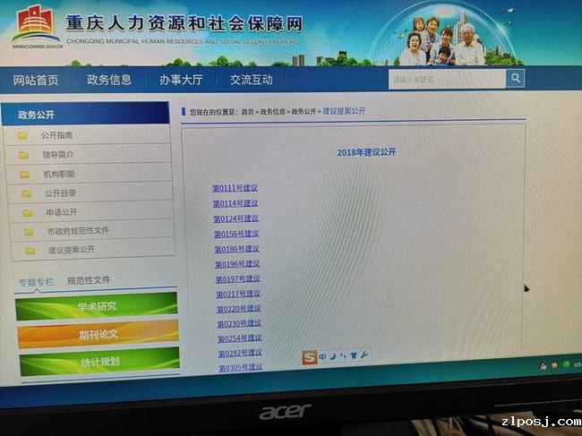Click the Sogou toolbar wrench settings icon

[364, 356]
